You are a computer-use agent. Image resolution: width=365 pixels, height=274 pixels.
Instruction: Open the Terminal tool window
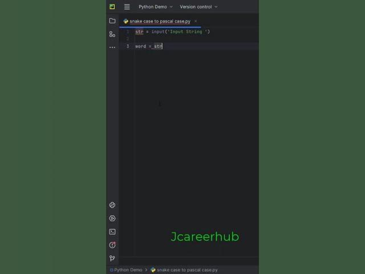[x=112, y=232]
